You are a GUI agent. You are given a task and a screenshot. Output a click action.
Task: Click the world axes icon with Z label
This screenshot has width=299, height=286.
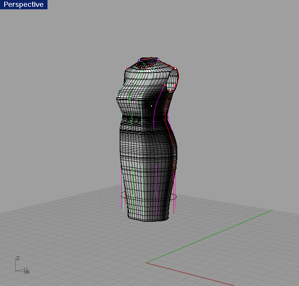(x=22, y=265)
